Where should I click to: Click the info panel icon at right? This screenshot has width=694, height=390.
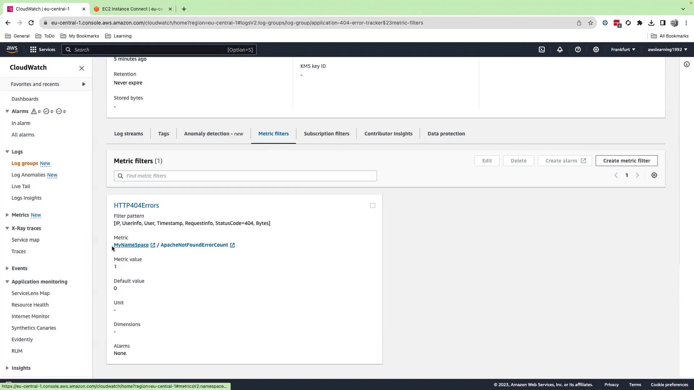coord(686,65)
